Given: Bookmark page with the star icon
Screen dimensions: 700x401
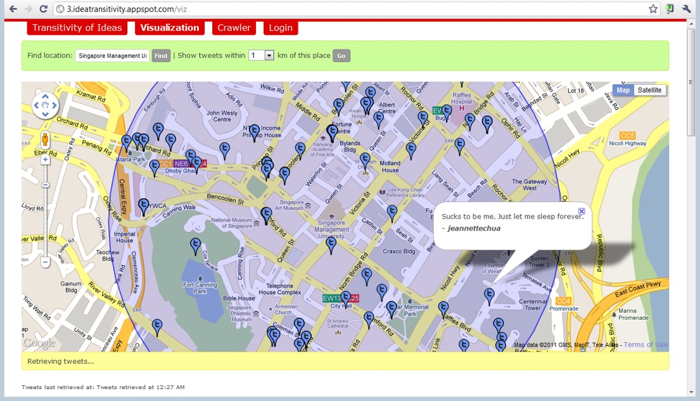Looking at the screenshot, I should [x=653, y=9].
